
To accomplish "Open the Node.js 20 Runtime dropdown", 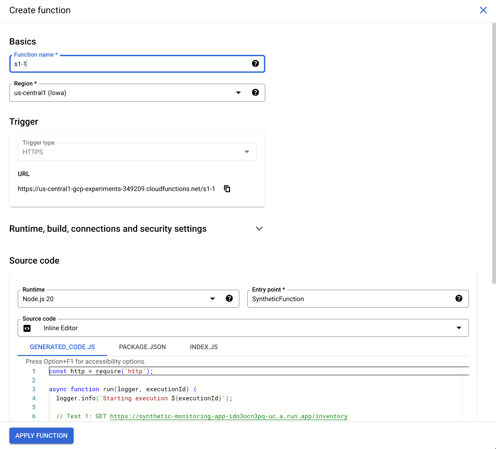I will pos(212,299).
